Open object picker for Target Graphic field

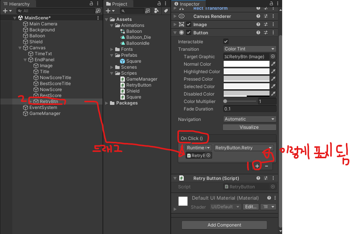coord(273,57)
